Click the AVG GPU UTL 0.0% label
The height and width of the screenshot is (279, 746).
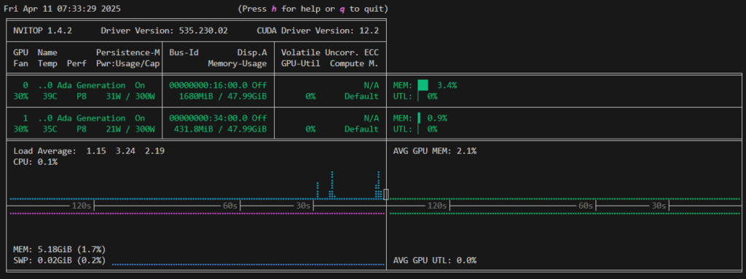pos(435,260)
